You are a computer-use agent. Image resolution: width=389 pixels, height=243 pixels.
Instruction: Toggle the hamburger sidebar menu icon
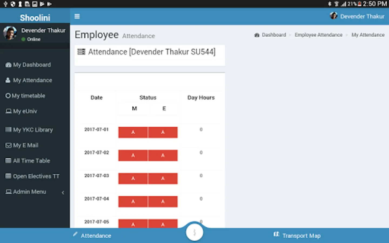tap(77, 16)
